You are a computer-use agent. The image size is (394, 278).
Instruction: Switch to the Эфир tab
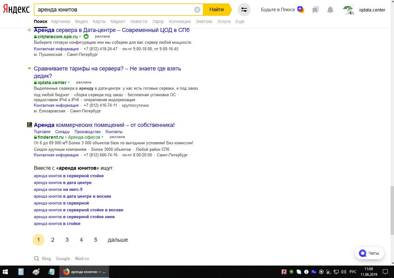(158, 21)
